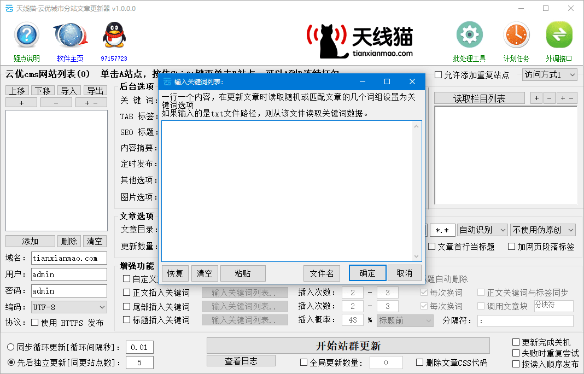Select 同步循环更新 radio button
The image size is (584, 374).
pos(11,347)
